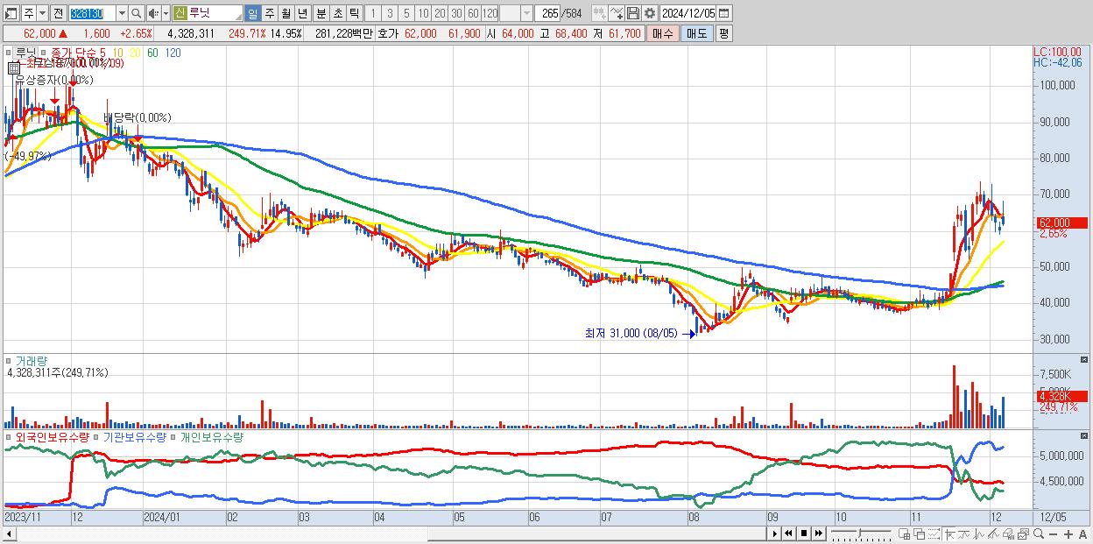Select the 120 interval tab
The width and height of the screenshot is (1093, 544).
[x=490, y=13]
